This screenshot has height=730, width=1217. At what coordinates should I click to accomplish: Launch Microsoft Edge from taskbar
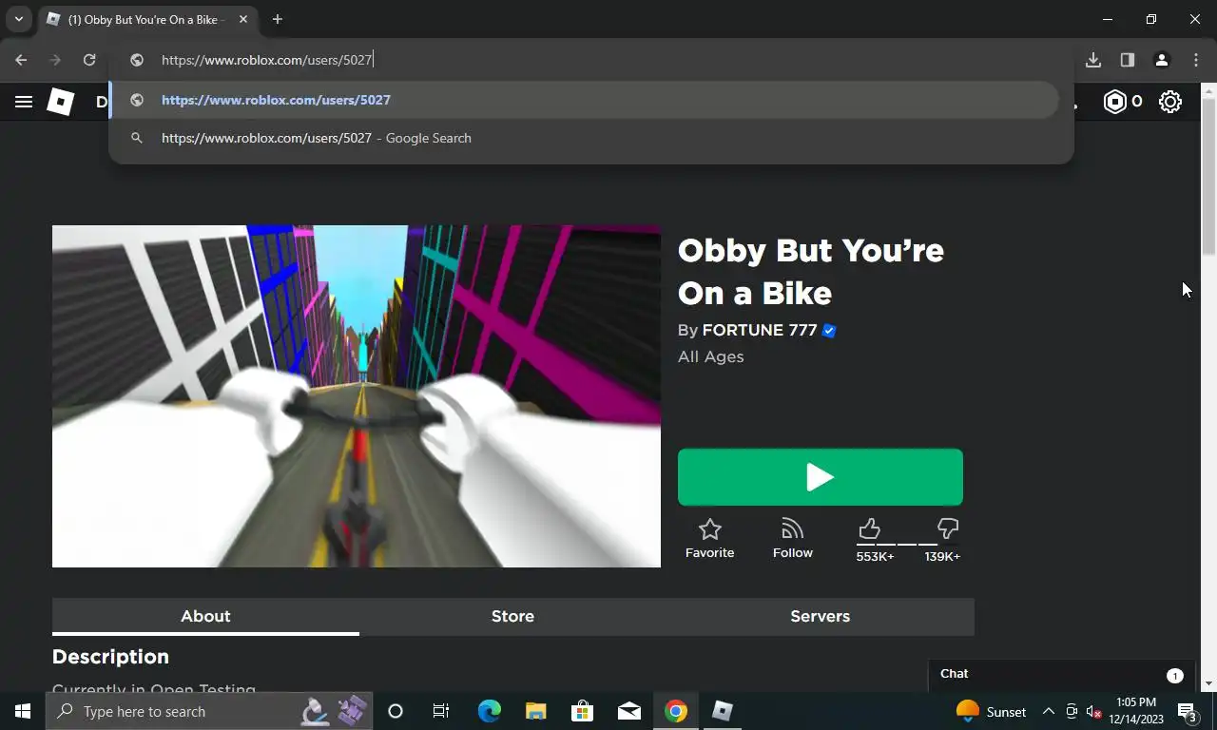click(489, 711)
